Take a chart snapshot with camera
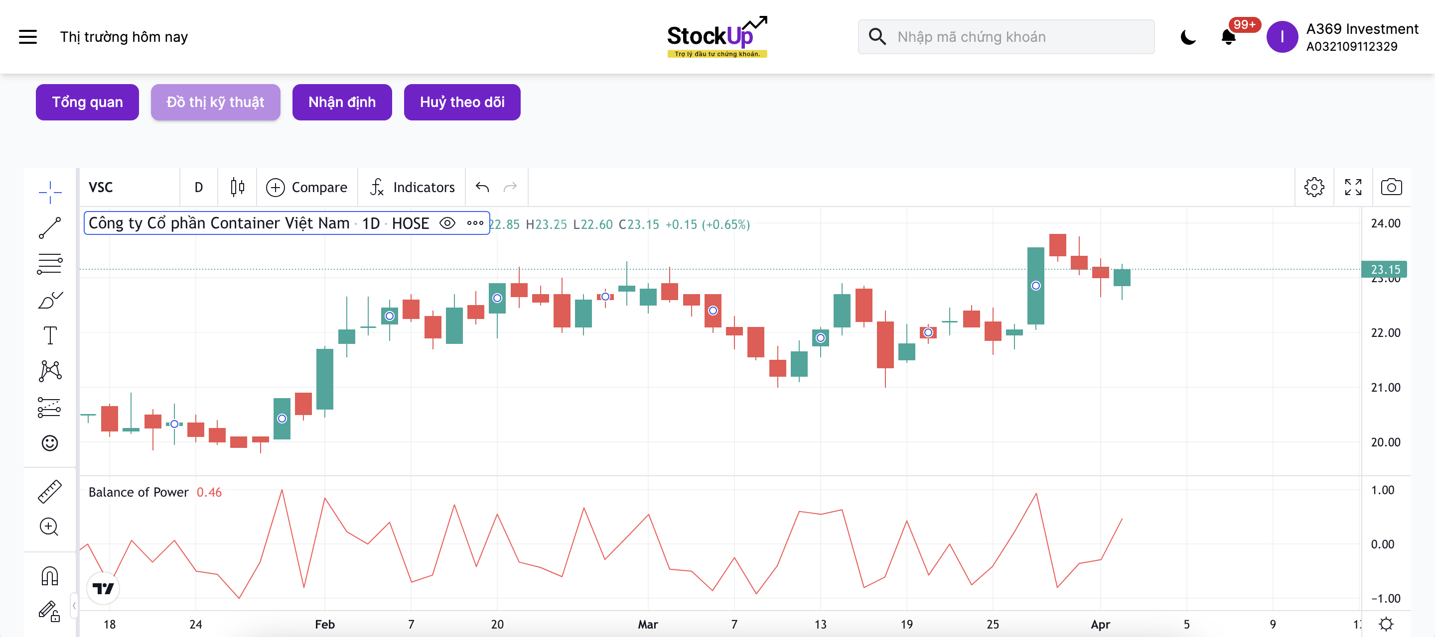 click(x=1392, y=188)
